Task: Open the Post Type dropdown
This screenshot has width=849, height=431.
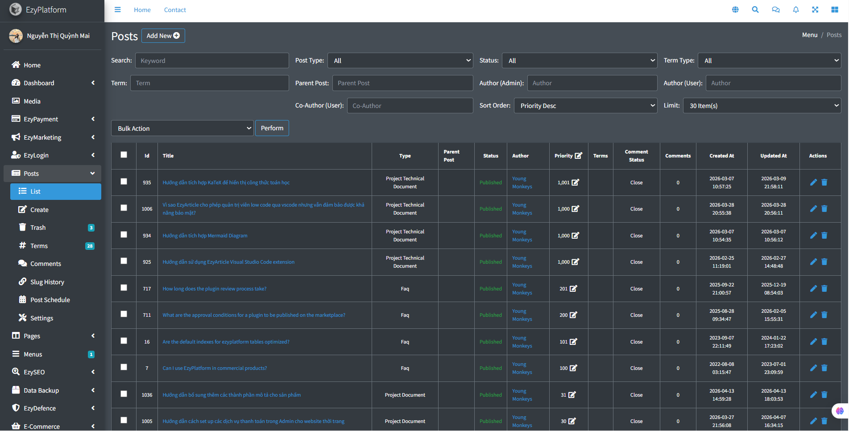Action: (400, 61)
